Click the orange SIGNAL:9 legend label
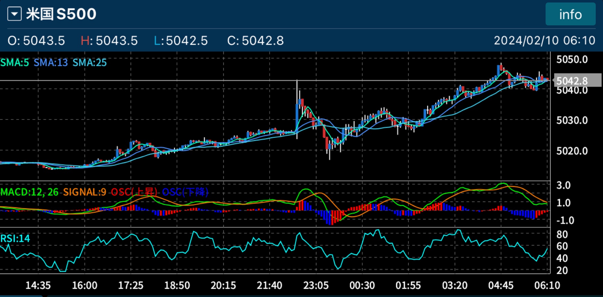 tap(84, 192)
